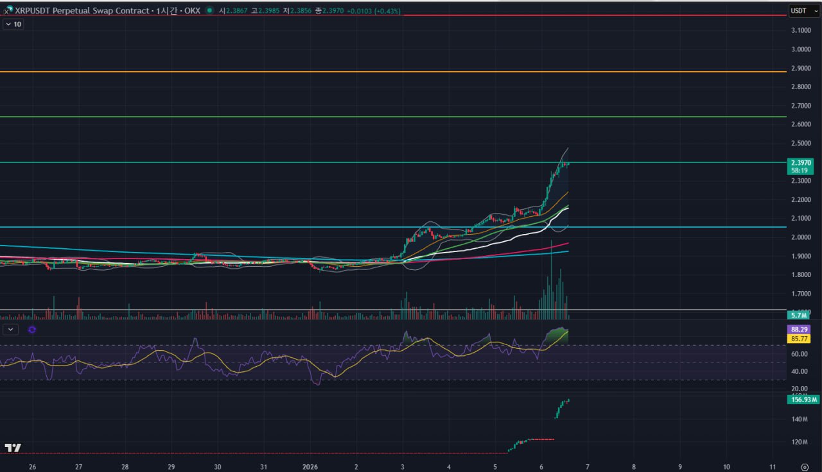
Task: Collapse the RSI pane legend chevron
Action: [11, 329]
